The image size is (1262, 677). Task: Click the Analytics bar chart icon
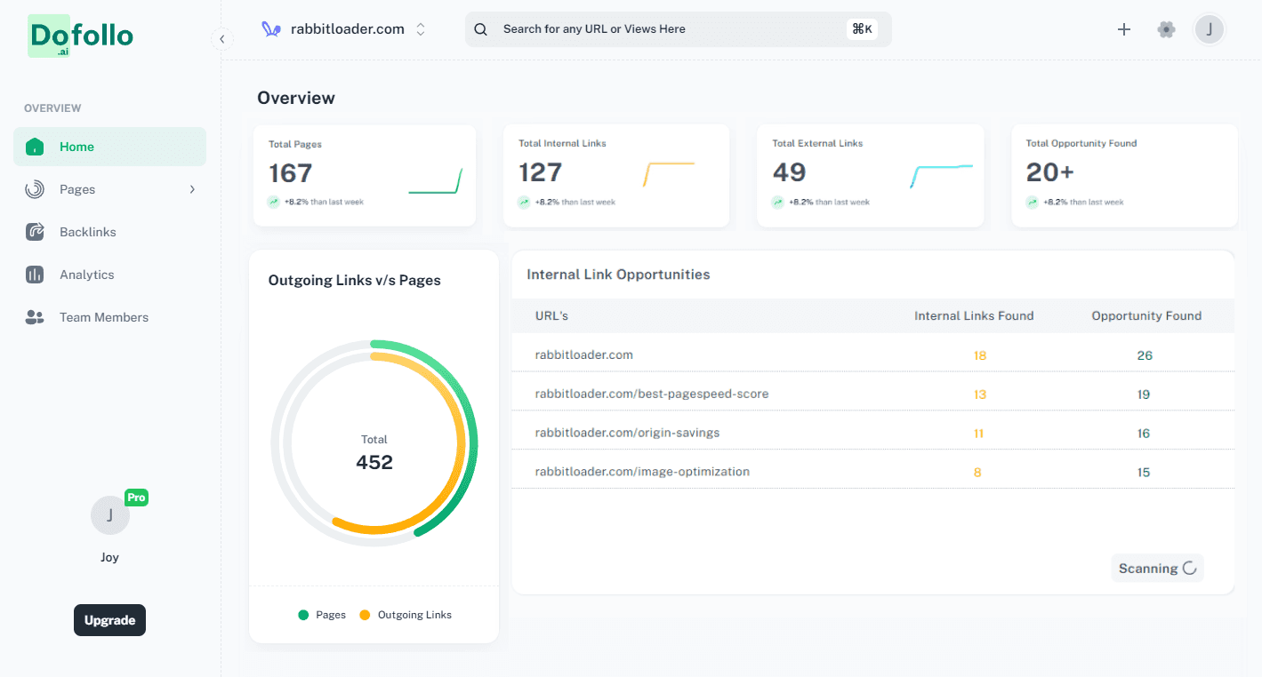pyautogui.click(x=35, y=275)
